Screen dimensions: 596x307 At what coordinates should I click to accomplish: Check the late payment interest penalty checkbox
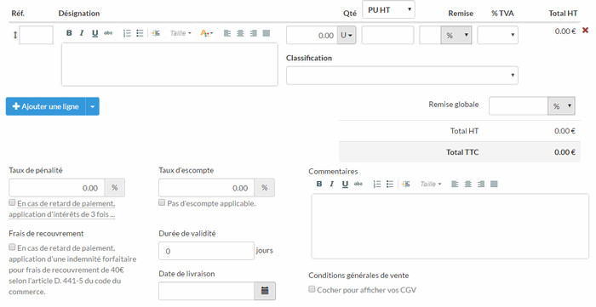click(12, 202)
